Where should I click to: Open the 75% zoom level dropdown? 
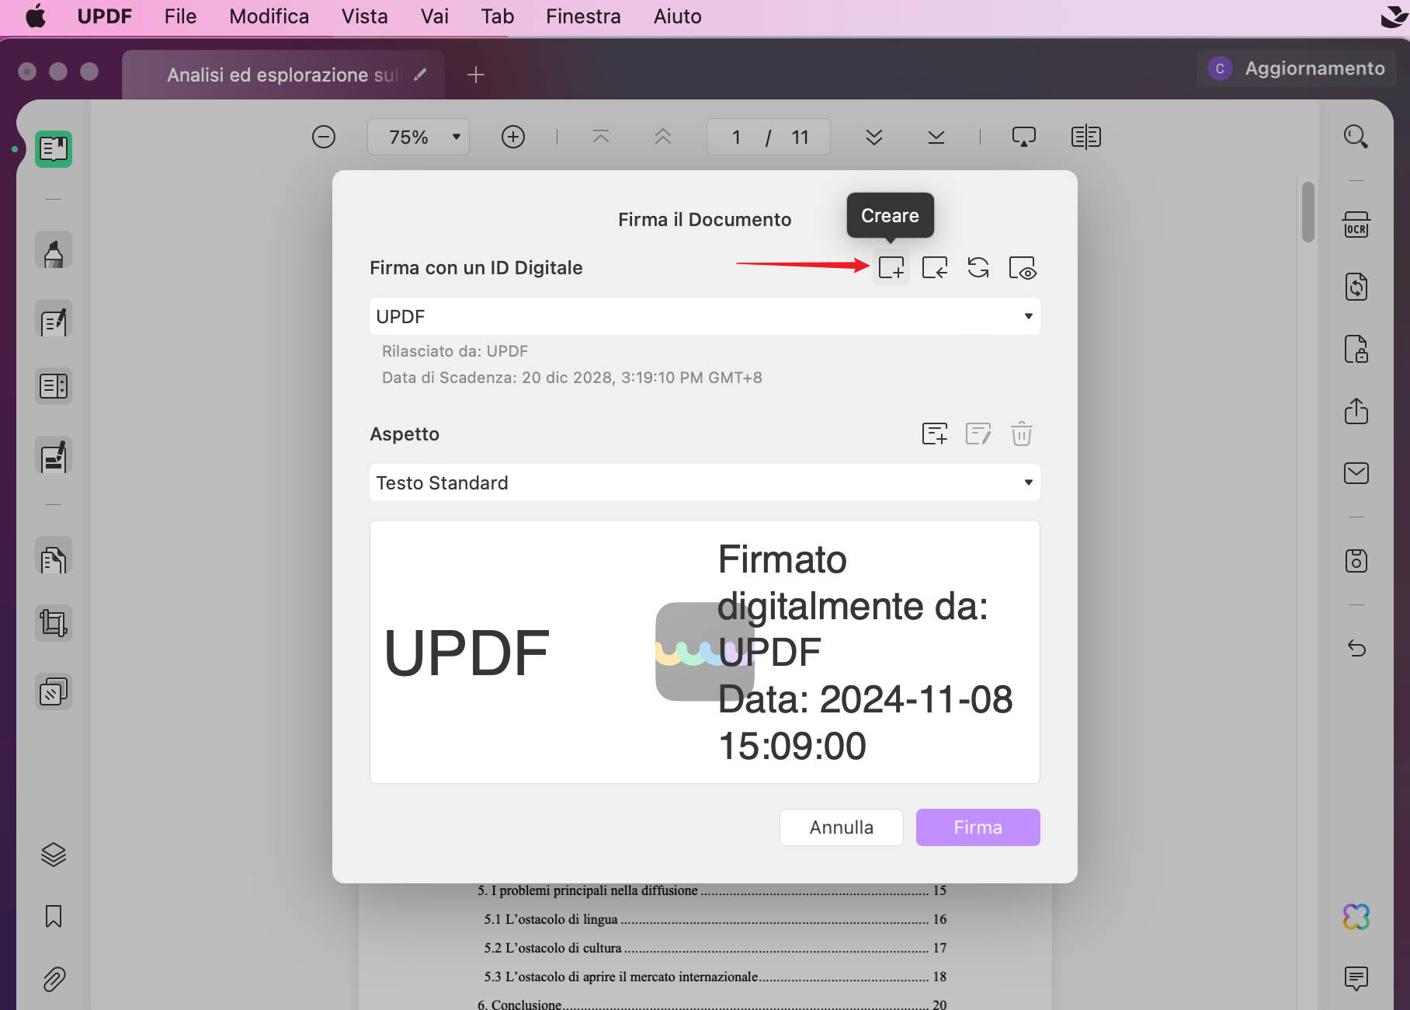click(418, 138)
